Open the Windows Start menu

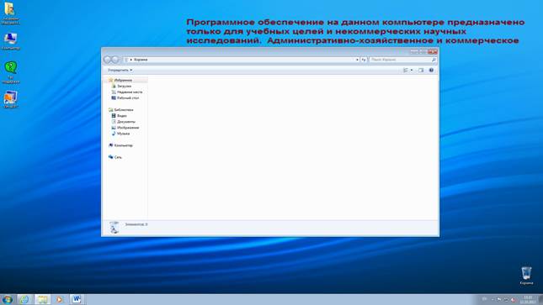7,299
